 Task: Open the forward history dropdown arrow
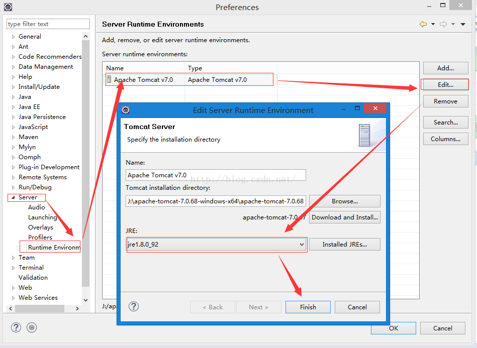(x=453, y=24)
